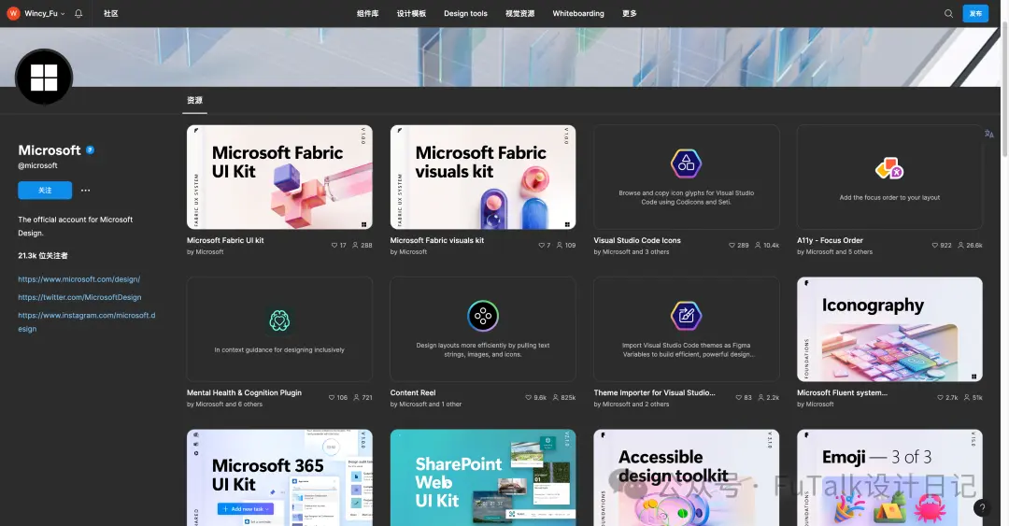
Task: Open the Emoji 3 of 3 thumbnail
Action: (889, 477)
